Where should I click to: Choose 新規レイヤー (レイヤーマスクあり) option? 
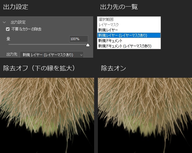pyautogui.click(x=129, y=35)
